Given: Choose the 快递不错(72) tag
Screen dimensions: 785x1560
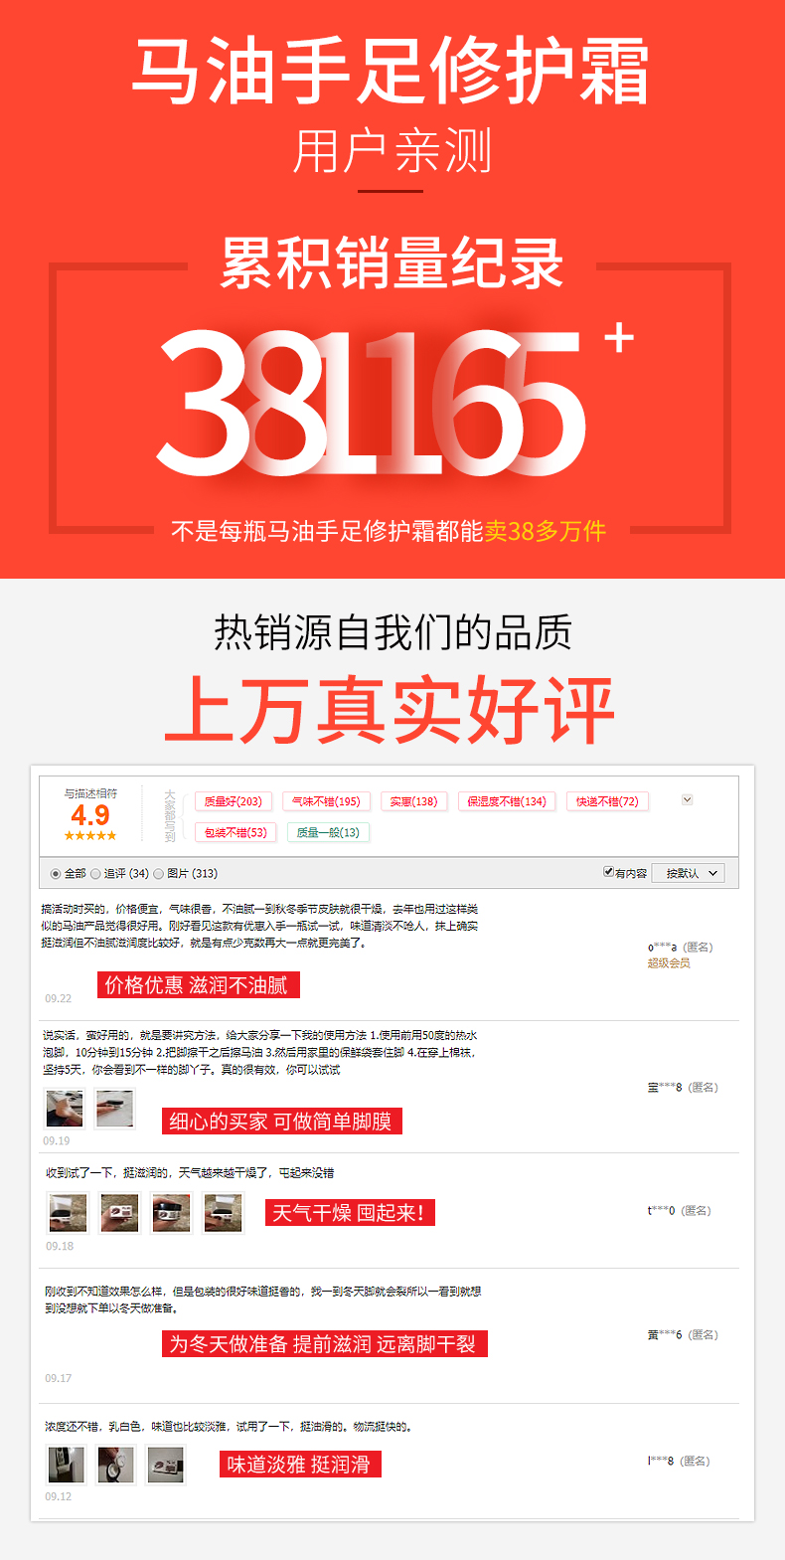Looking at the screenshot, I should [x=607, y=801].
